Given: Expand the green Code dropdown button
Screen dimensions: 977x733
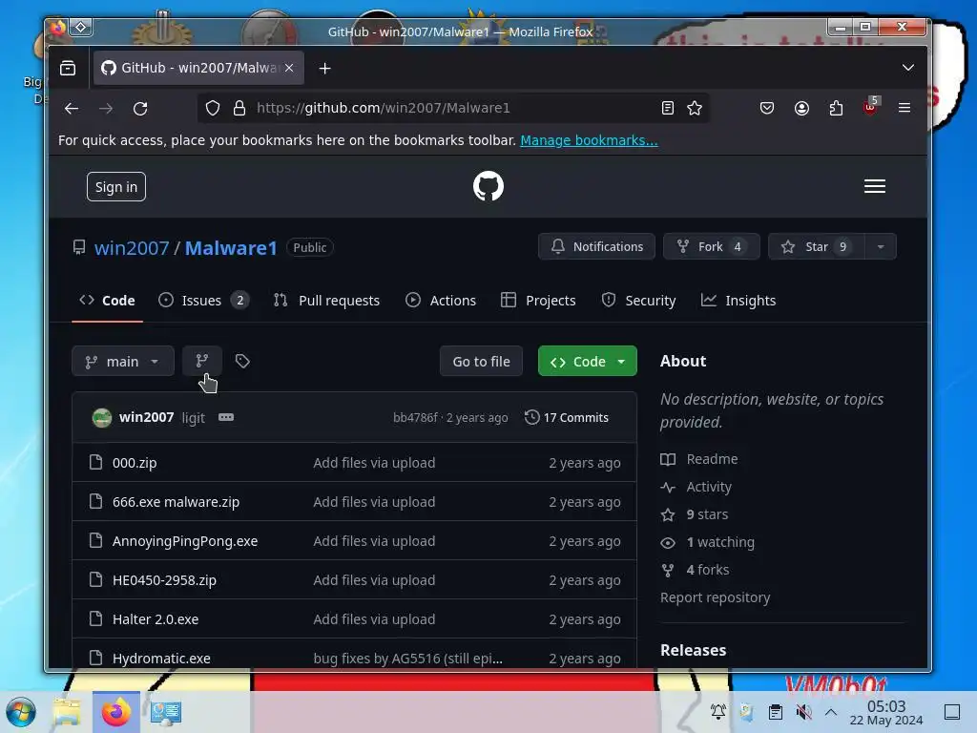Looking at the screenshot, I should coord(587,361).
